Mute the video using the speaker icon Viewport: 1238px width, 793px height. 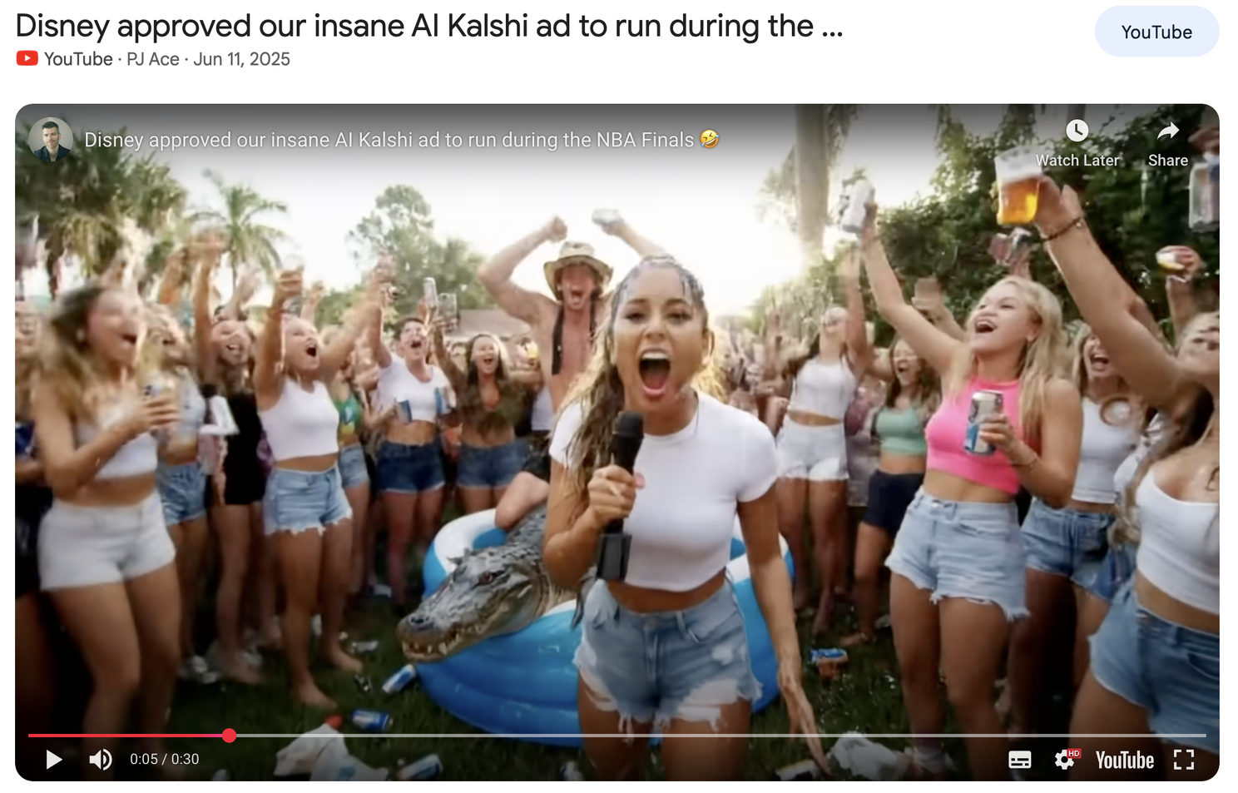click(x=101, y=759)
